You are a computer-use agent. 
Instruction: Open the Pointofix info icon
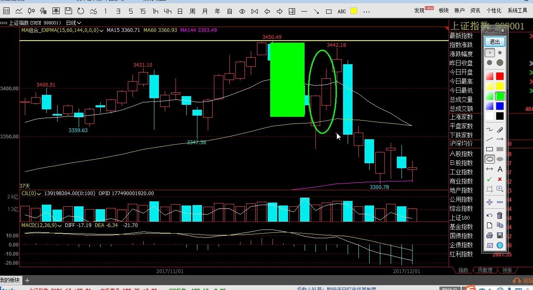(x=500, y=245)
